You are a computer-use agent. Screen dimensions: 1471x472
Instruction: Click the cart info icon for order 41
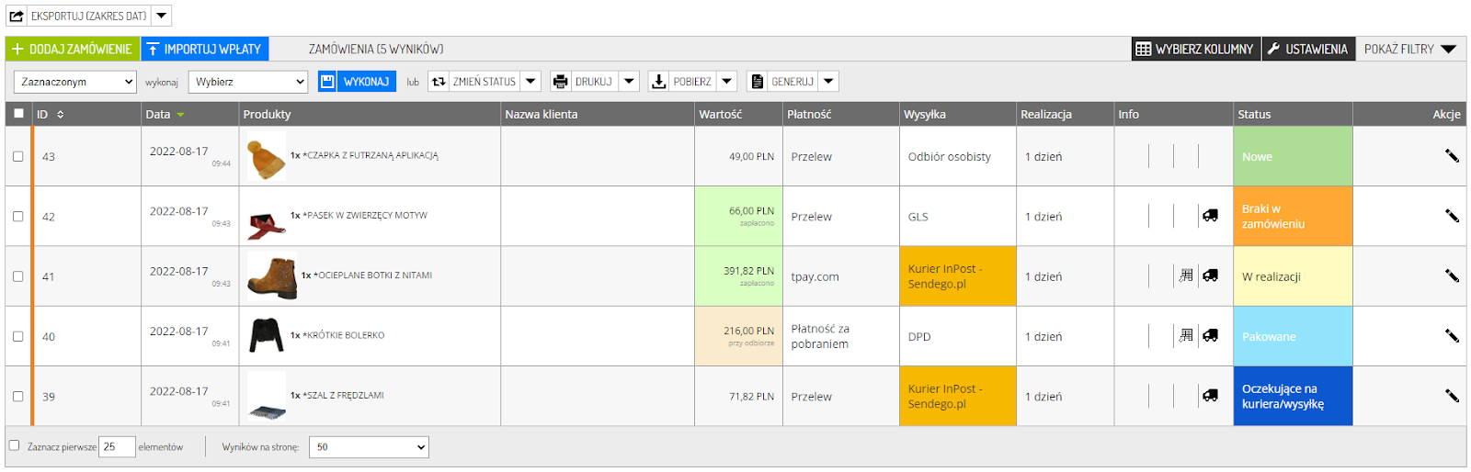[1186, 275]
